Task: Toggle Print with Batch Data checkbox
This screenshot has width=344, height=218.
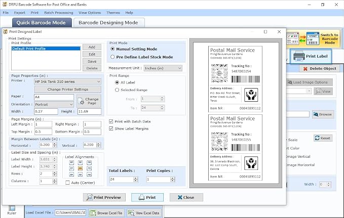Action: coord(111,121)
